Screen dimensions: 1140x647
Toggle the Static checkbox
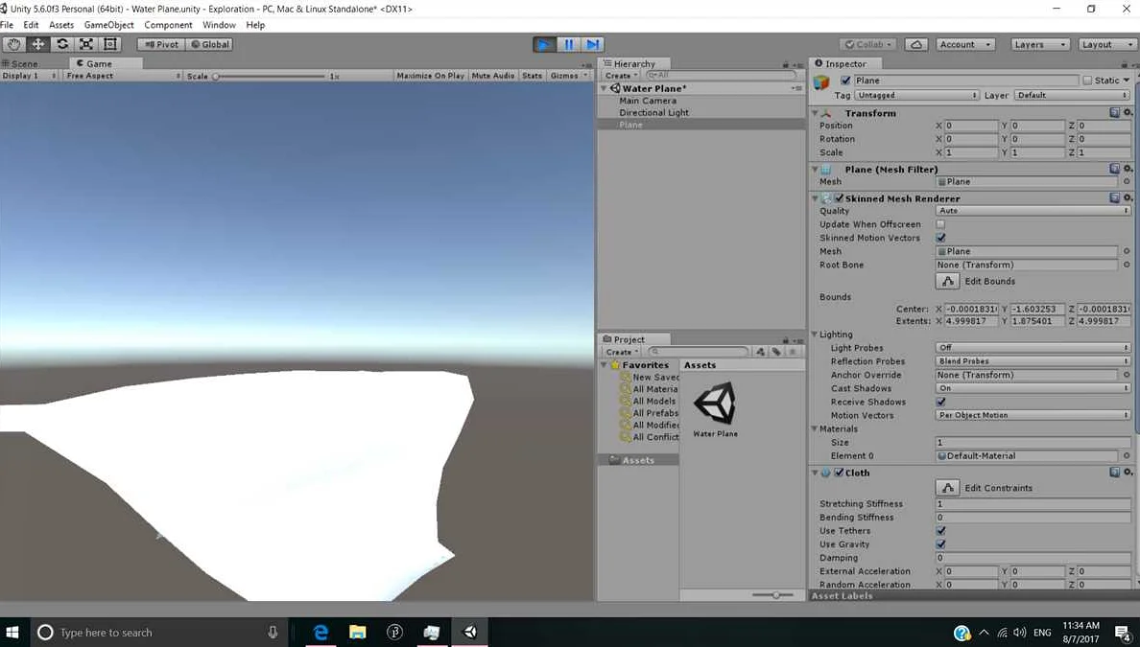point(1087,81)
